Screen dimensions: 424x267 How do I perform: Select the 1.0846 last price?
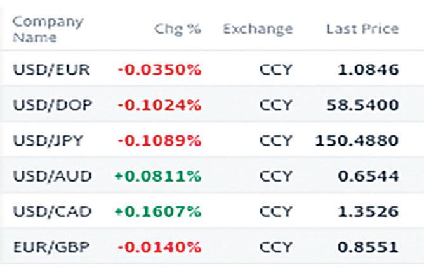tap(368, 70)
